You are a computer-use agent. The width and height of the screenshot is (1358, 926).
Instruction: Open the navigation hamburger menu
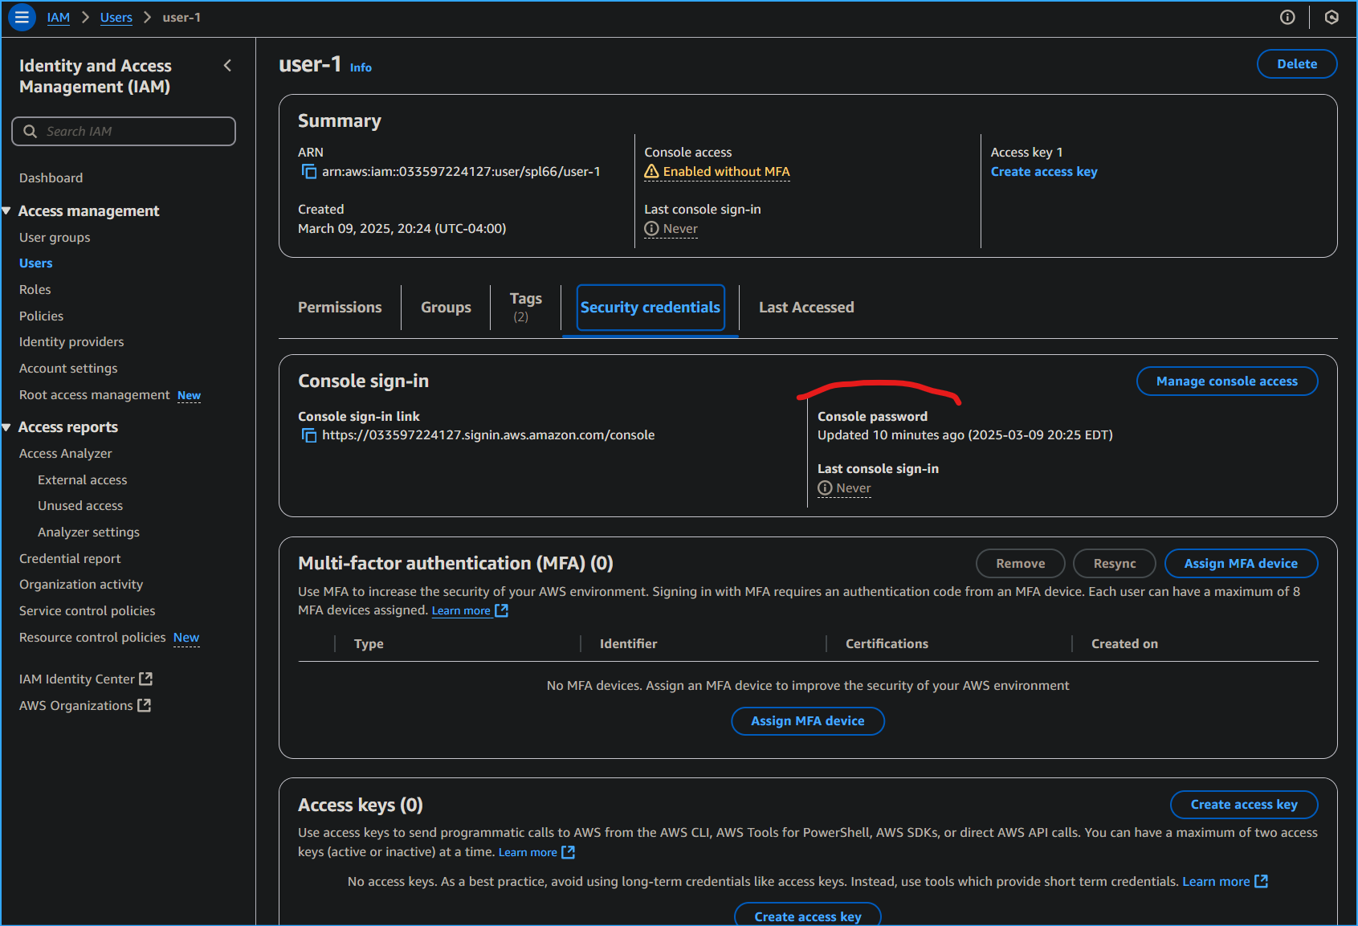pos(21,17)
